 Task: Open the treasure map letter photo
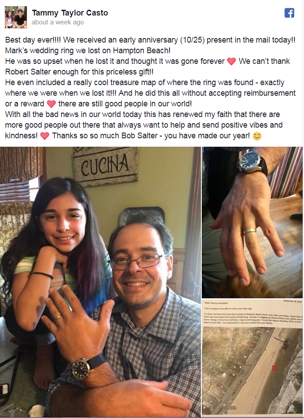pos(252,358)
